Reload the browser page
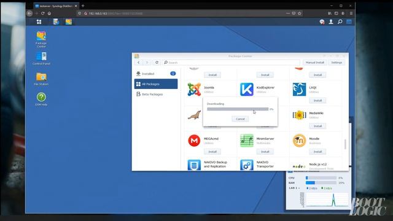 (x=43, y=14)
